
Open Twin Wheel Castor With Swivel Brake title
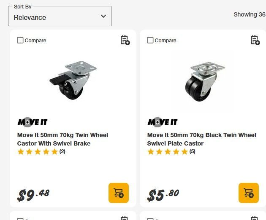click(x=62, y=139)
